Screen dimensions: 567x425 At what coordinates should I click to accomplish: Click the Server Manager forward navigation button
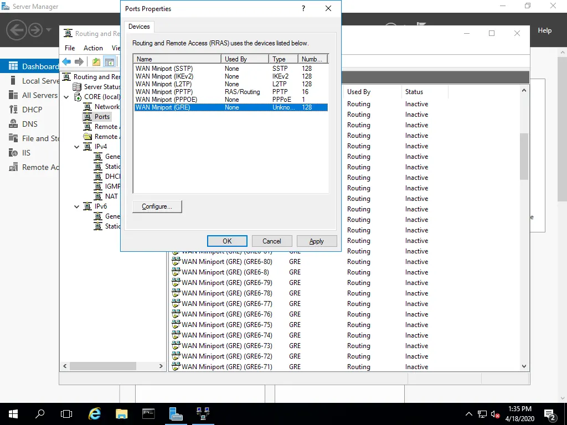[x=35, y=30]
